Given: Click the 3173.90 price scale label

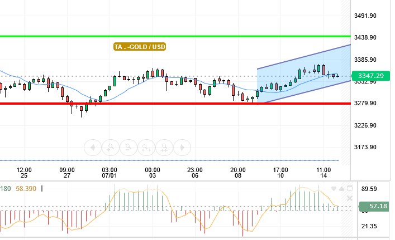Looking at the screenshot, I should point(365,147).
